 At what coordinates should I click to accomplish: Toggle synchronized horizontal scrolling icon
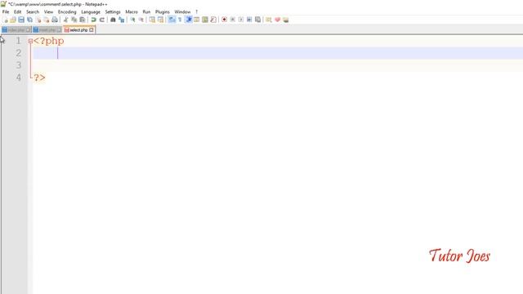pyautogui.click(x=160, y=20)
